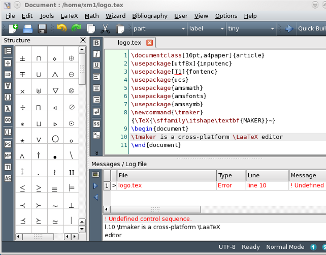Click the Normal Mode status button
This screenshot has width=326, height=255.
tap(285, 247)
